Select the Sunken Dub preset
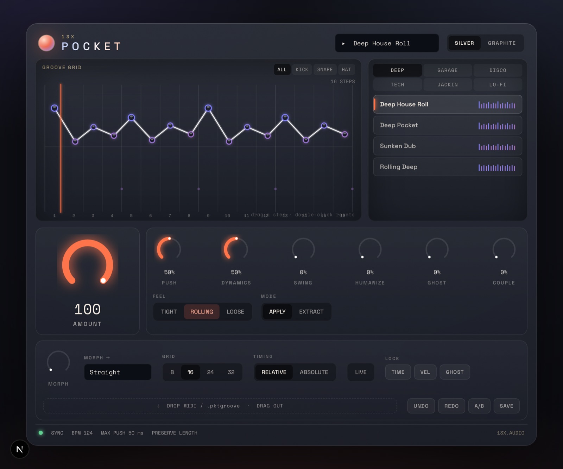 448,146
